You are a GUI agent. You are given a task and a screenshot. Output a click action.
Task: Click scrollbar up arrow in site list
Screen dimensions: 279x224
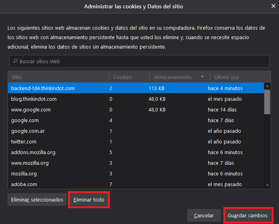[268, 86]
